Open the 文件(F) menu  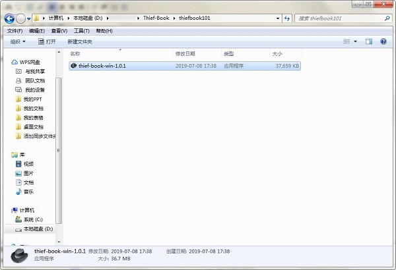tap(15, 30)
